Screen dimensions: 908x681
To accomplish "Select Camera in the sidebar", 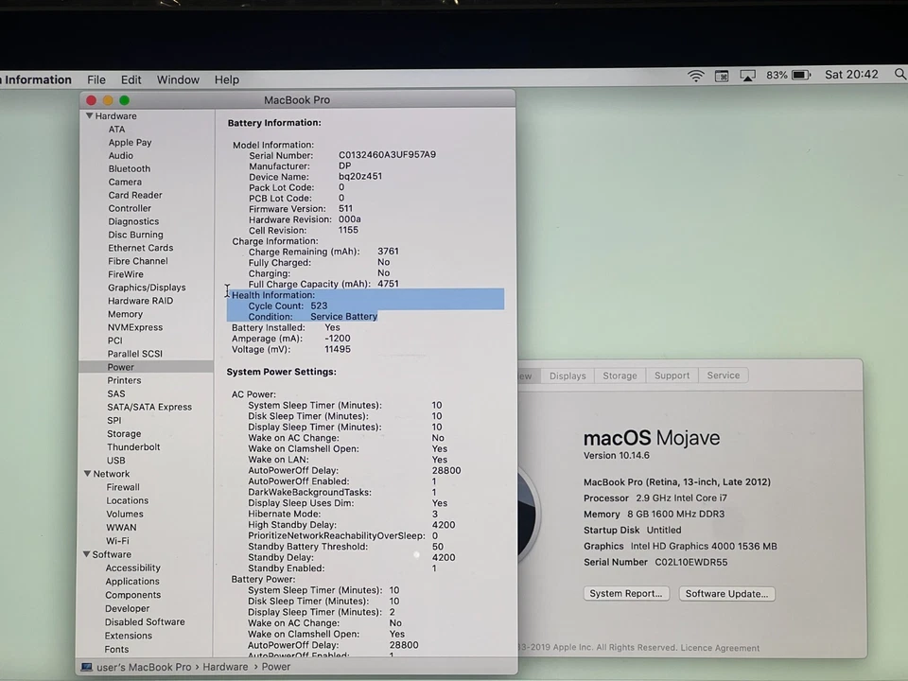I will [x=125, y=182].
